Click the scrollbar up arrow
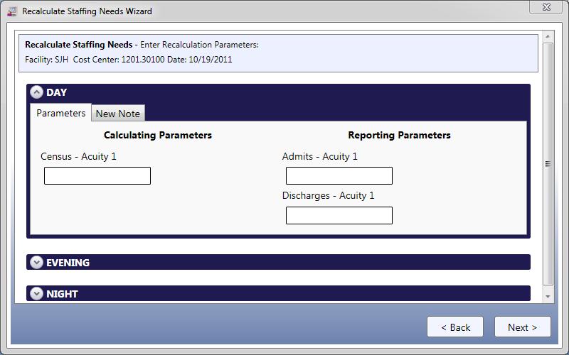 click(548, 36)
